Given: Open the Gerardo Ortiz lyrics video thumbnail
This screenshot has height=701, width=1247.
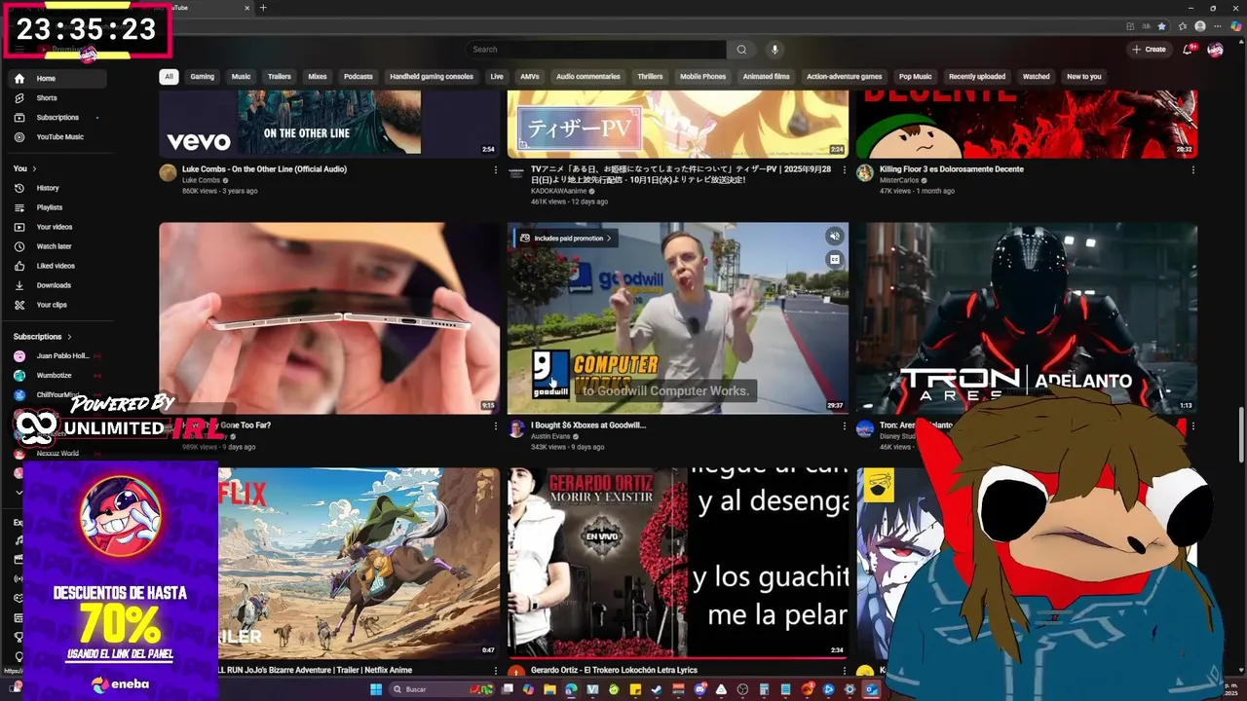Looking at the screenshot, I should point(677,563).
